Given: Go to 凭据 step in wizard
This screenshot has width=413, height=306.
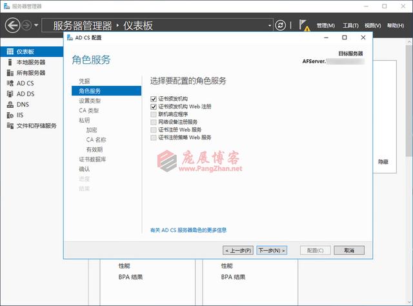Looking at the screenshot, I should (85, 81).
